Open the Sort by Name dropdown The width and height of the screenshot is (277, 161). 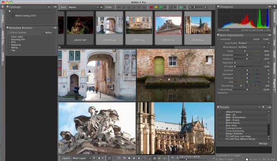83,7
